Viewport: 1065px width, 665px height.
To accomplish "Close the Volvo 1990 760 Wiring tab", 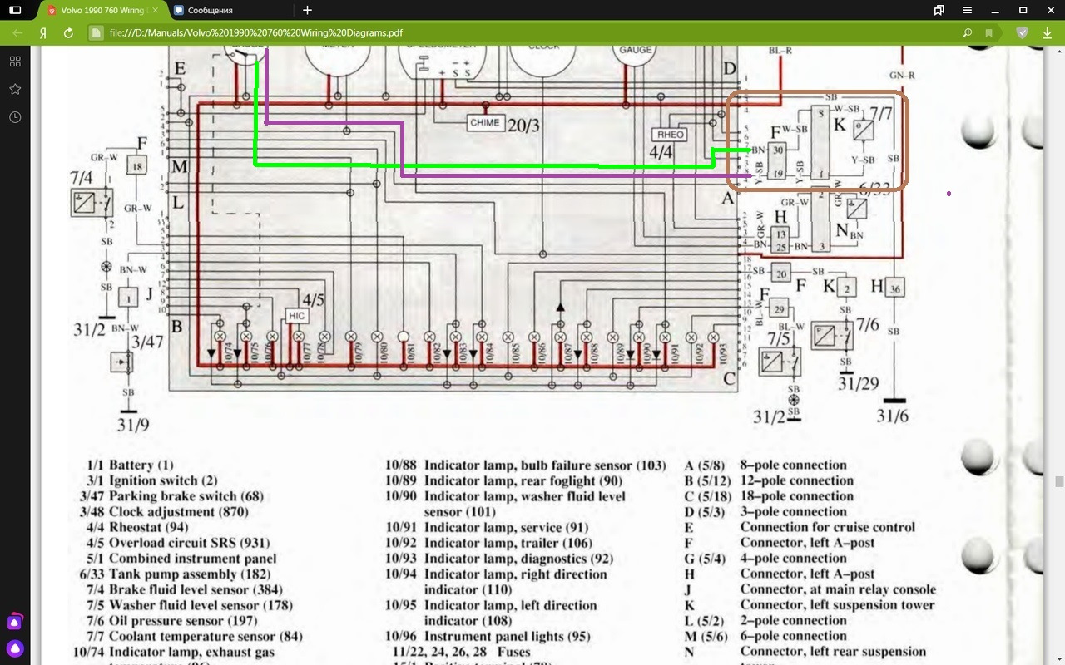I will coord(157,10).
